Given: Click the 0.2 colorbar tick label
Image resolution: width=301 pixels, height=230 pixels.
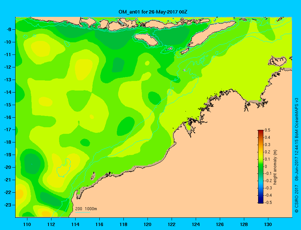Looking at the screenshot, I should pos(267,152).
